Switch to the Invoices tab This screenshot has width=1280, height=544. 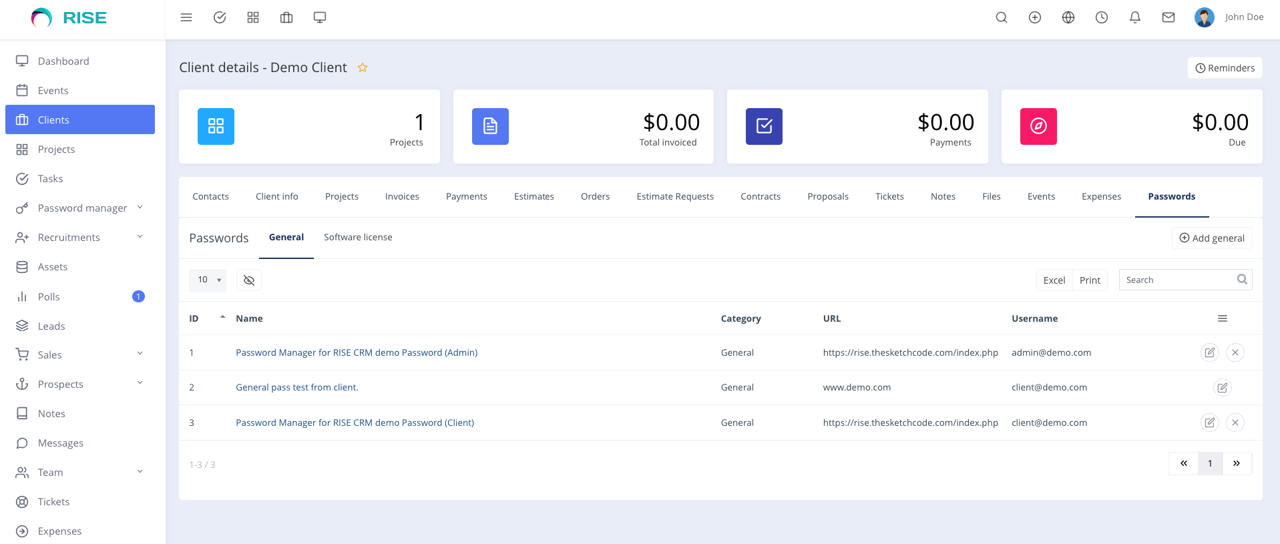[402, 197]
